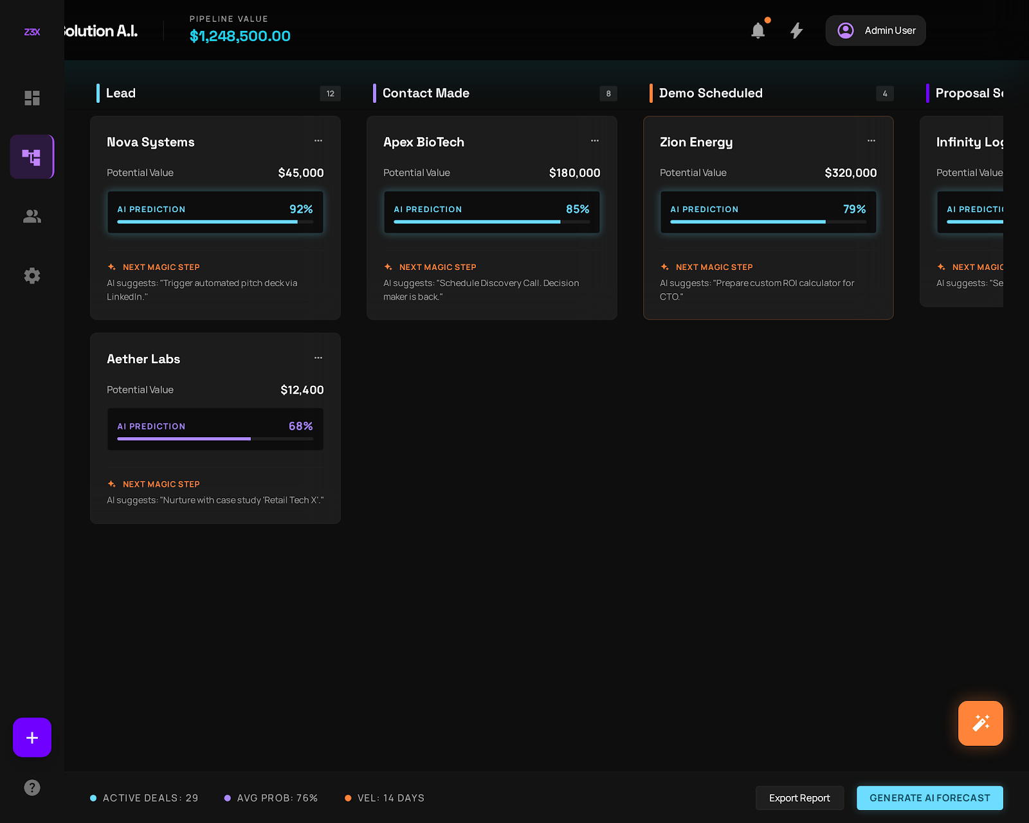Click the Z3X logo in the top corner

32,31
